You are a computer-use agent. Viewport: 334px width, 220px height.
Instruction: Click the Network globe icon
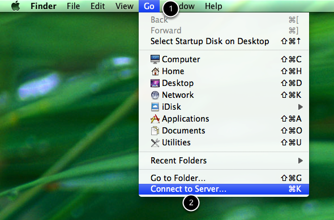[155, 95]
